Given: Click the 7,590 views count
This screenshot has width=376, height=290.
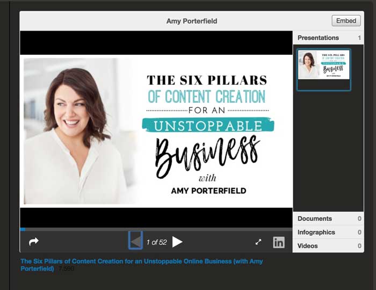Looking at the screenshot, I should [66, 269].
